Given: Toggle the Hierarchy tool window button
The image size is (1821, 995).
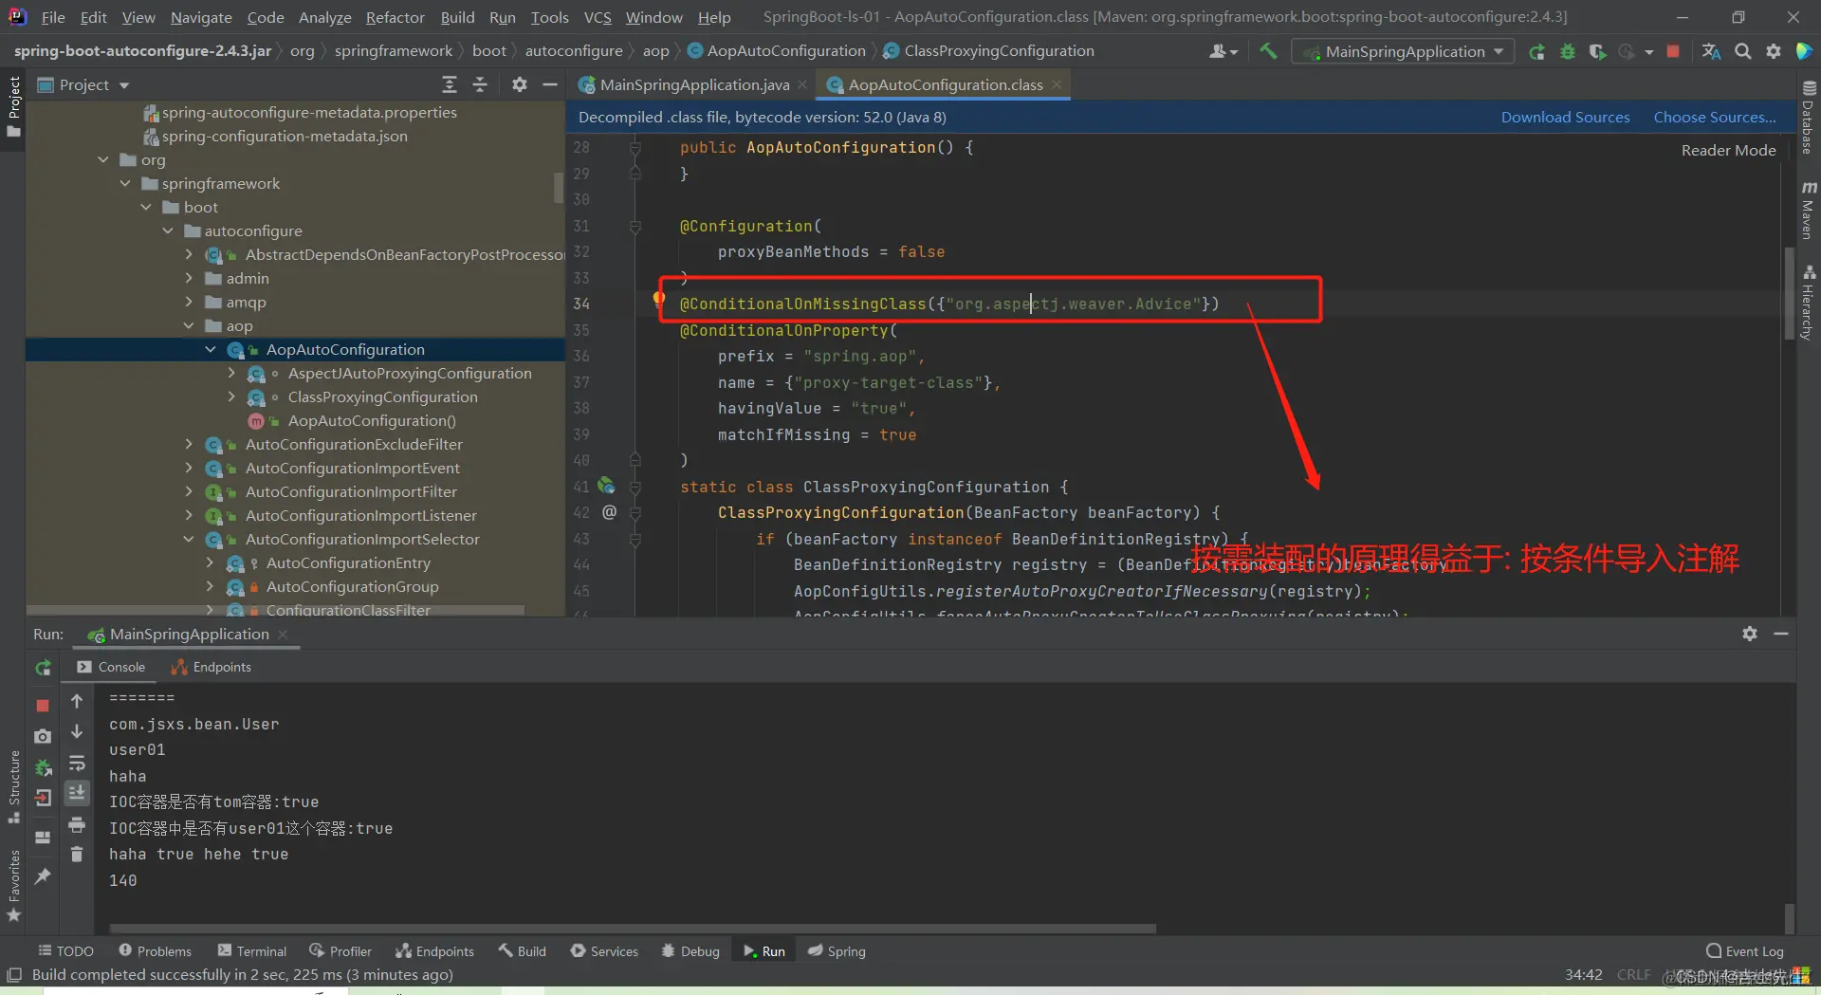Looking at the screenshot, I should coord(1809,303).
